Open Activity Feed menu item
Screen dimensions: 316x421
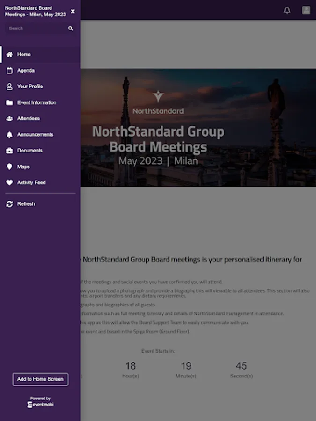coord(40,182)
